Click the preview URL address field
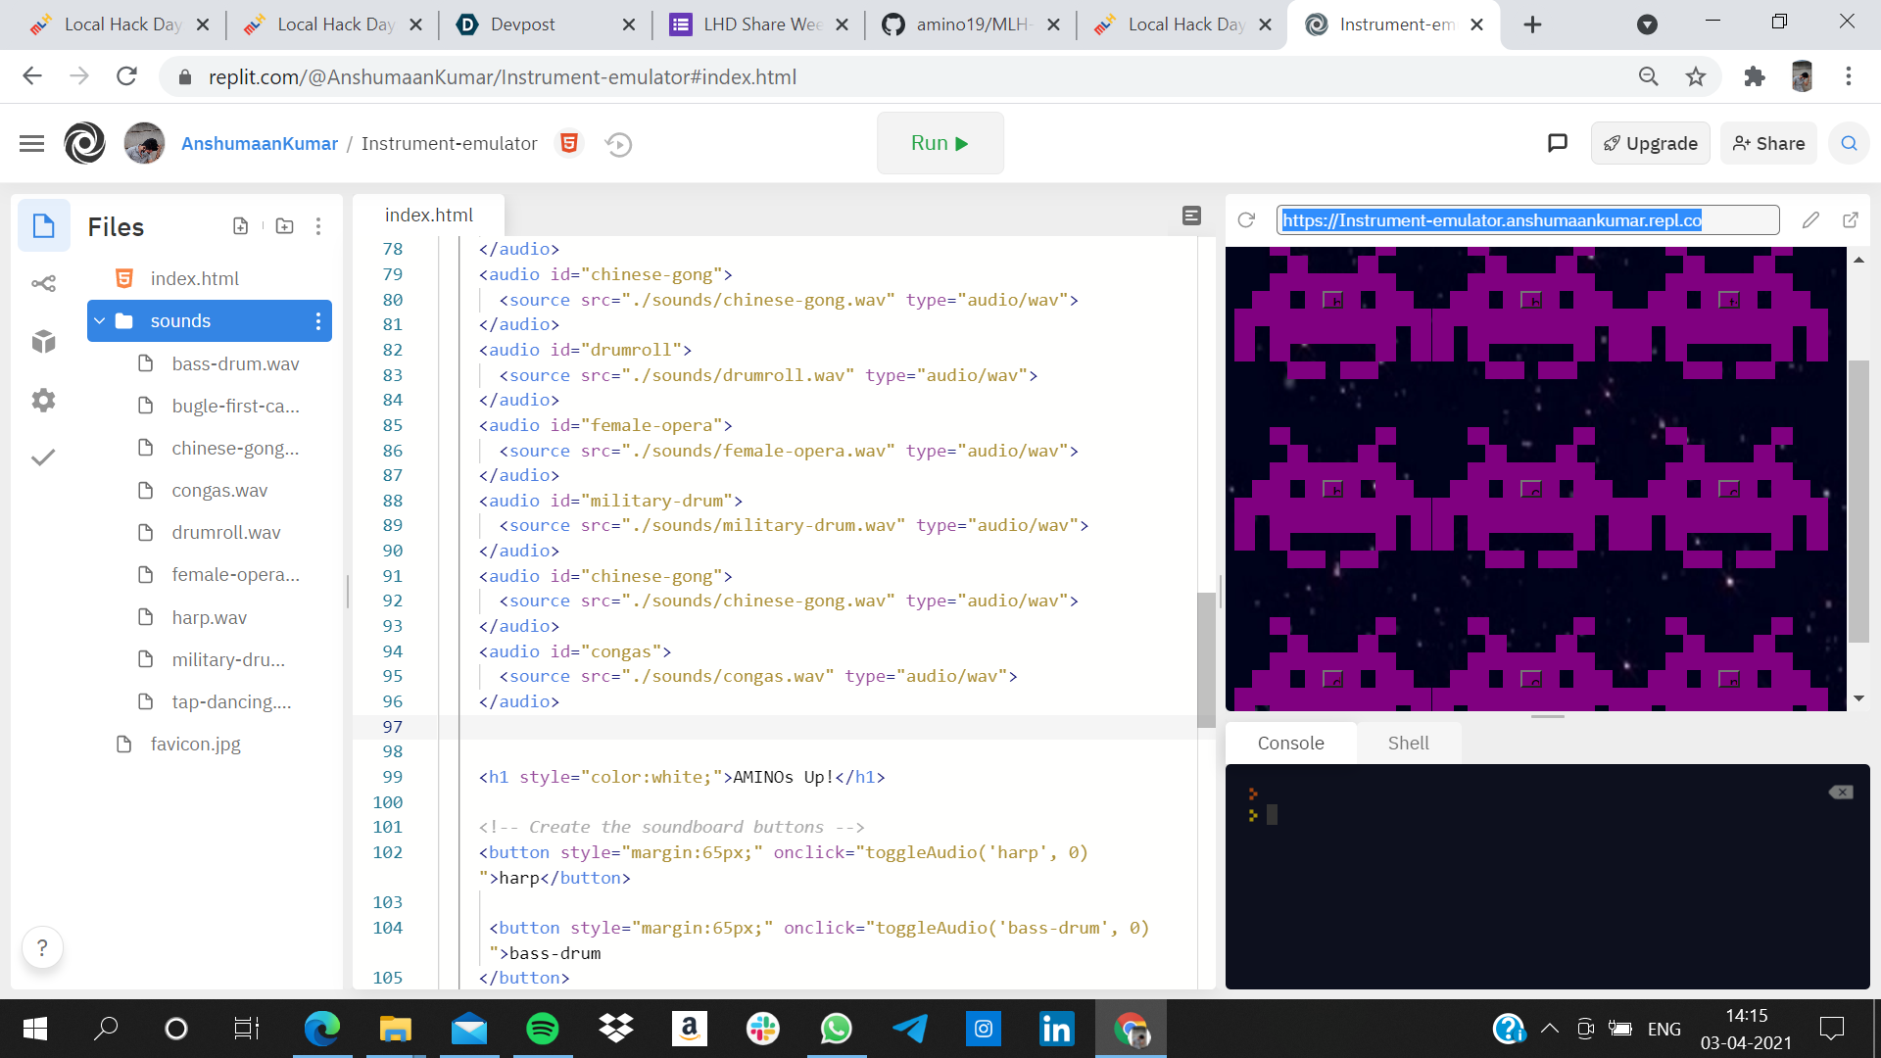 [x=1526, y=220]
